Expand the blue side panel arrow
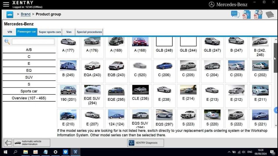 tap(276, 110)
